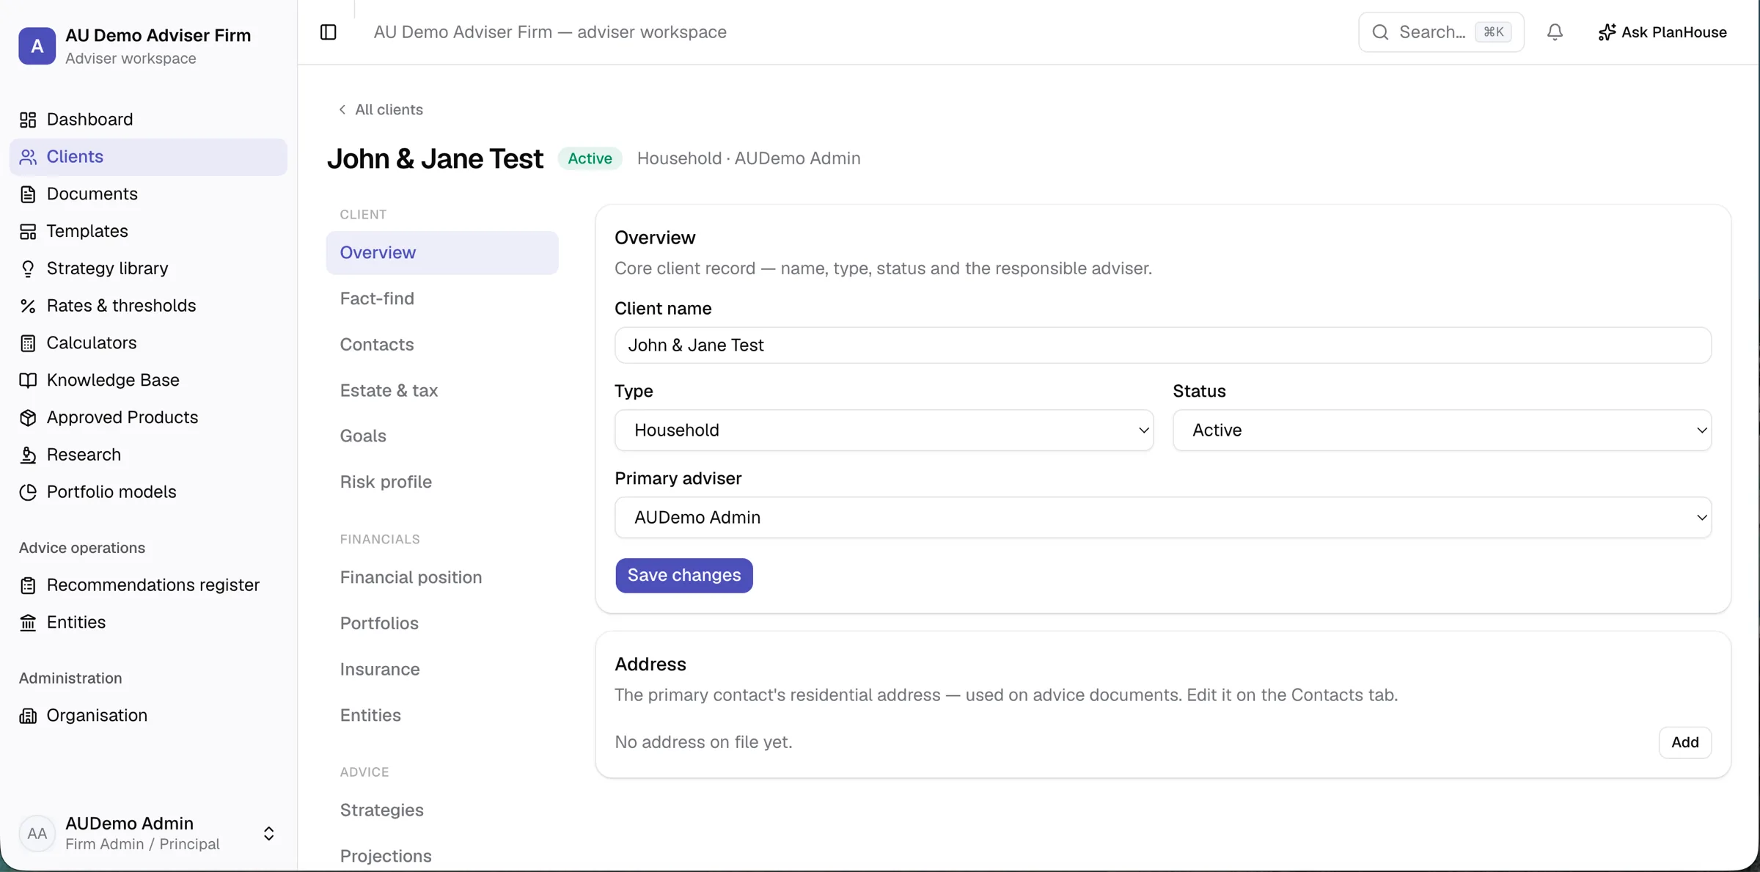Open the Fact-find tab
This screenshot has height=872, width=1760.
tap(442, 298)
